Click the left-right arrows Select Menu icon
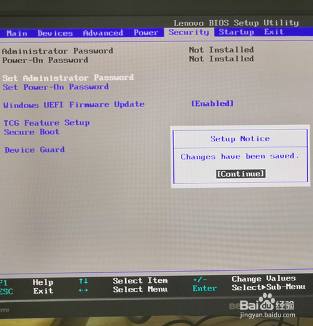313x326 pixels. 83,290
